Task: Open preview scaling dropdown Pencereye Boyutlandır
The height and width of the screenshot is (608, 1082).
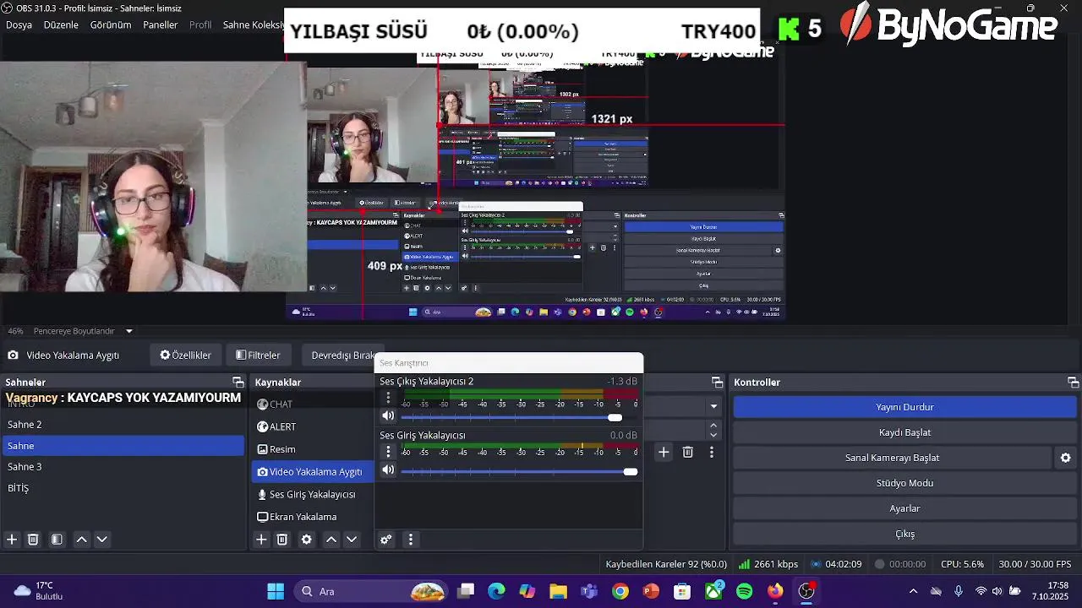Action: click(84, 331)
